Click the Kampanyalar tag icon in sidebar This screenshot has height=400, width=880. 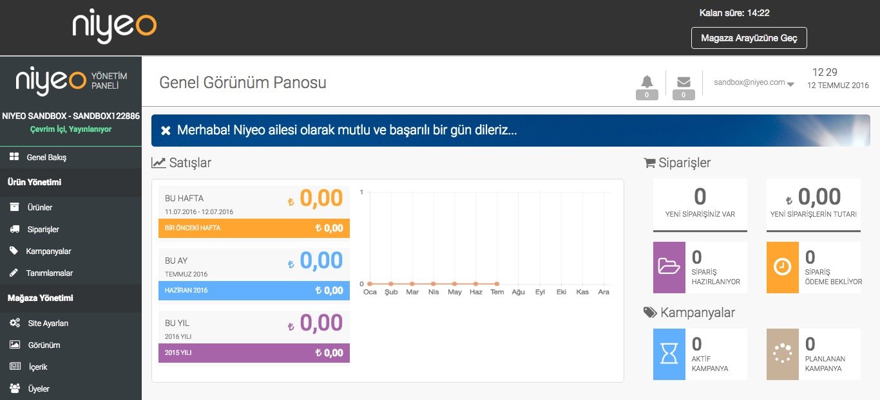coord(14,251)
